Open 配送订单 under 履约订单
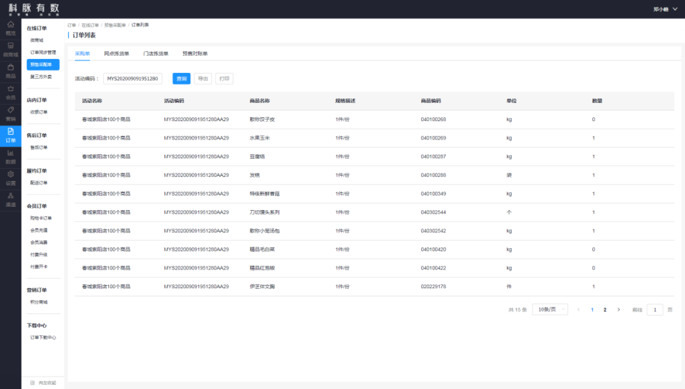The width and height of the screenshot is (685, 389). click(x=39, y=183)
